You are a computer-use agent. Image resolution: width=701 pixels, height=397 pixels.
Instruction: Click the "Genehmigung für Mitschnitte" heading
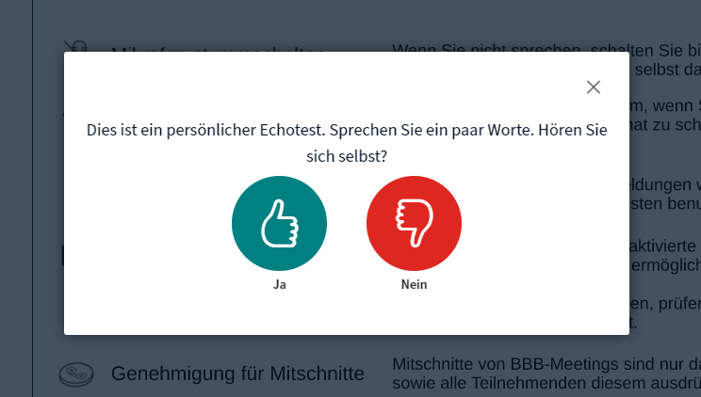237,373
